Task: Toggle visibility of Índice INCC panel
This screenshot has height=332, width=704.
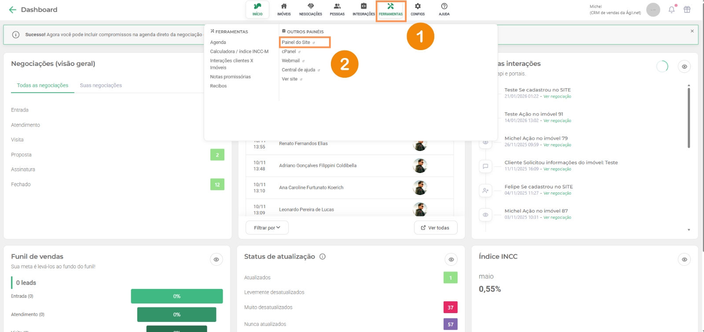Action: point(684,260)
